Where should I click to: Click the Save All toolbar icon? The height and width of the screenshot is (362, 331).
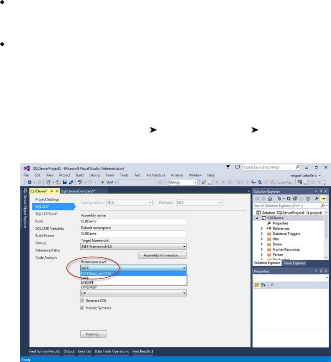71,182
